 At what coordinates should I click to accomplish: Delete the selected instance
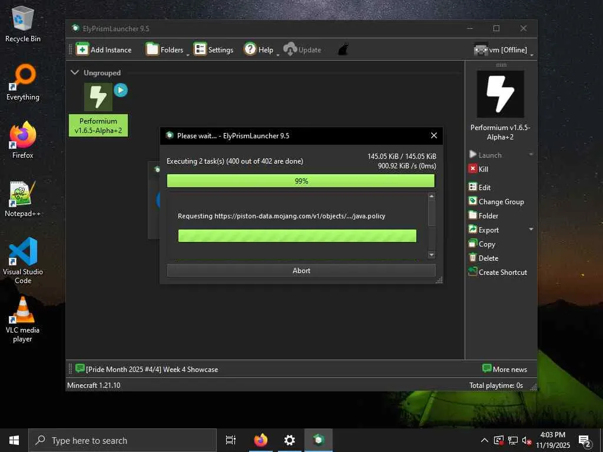(483, 258)
